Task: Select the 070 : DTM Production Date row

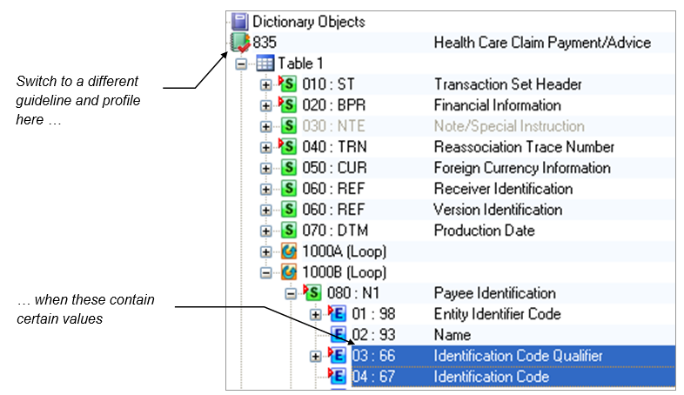Action: click(x=484, y=231)
